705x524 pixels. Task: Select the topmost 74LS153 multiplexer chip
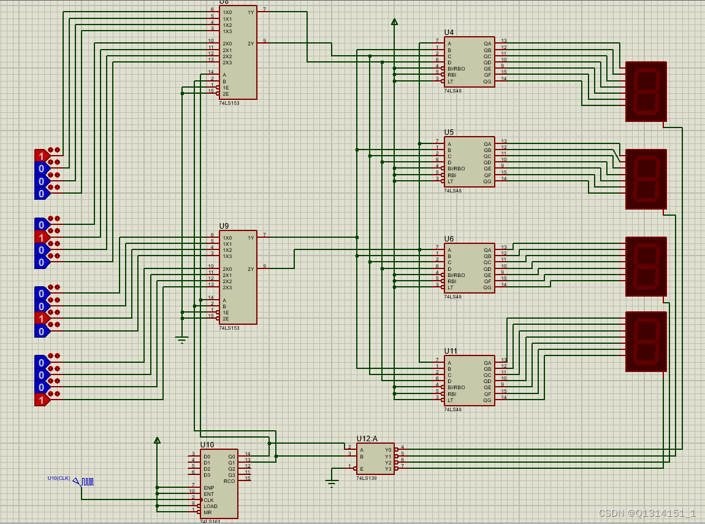pos(238,52)
